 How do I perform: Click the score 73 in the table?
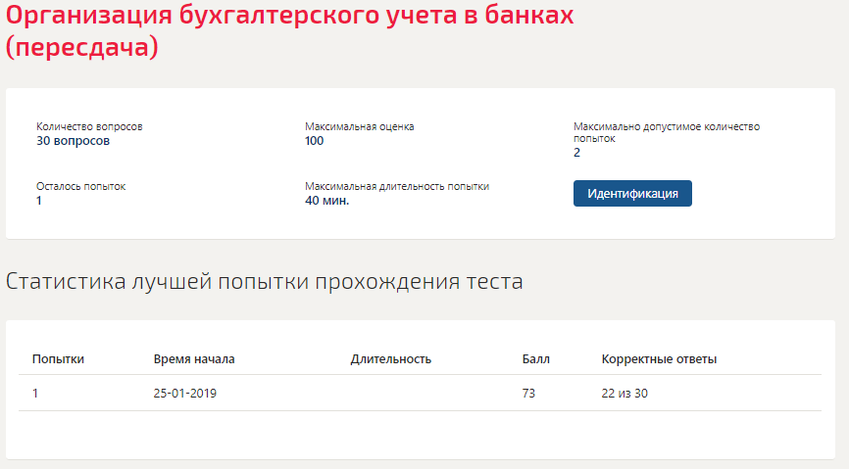coord(529,394)
